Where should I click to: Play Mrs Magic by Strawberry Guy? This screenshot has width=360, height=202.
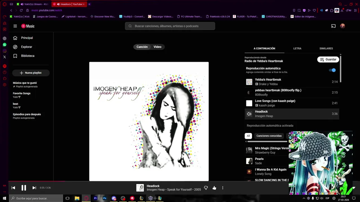pyautogui.click(x=267, y=150)
